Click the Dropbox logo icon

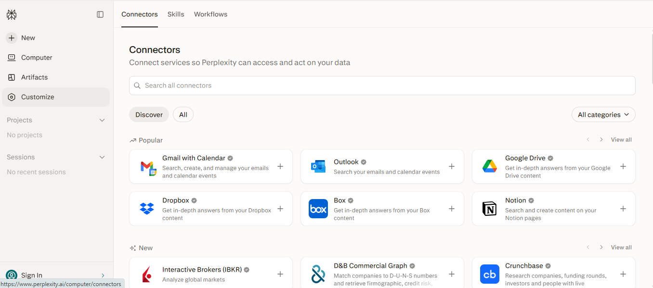[x=146, y=209]
